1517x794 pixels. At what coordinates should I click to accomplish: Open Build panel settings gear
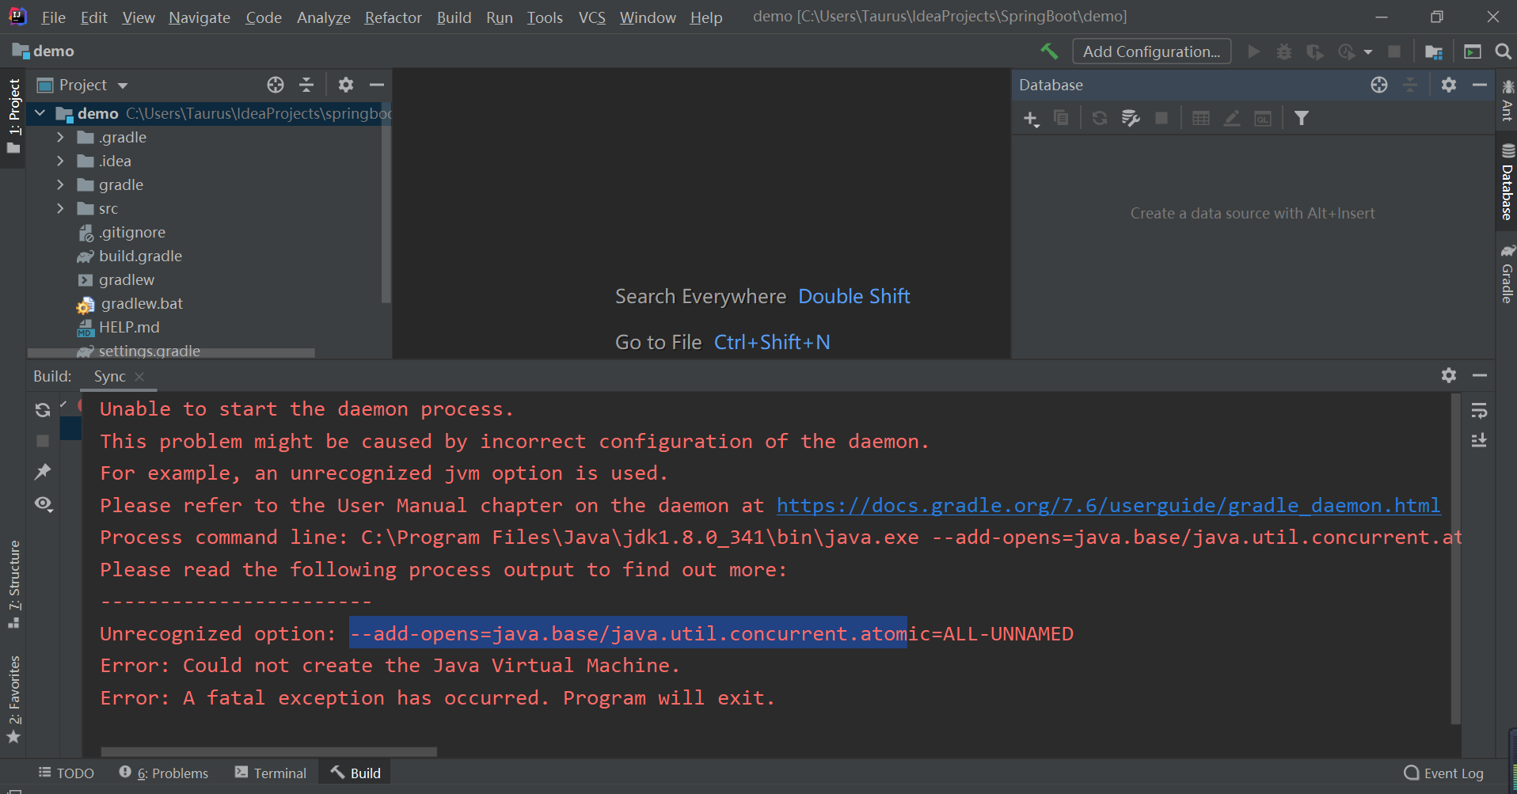click(1449, 375)
